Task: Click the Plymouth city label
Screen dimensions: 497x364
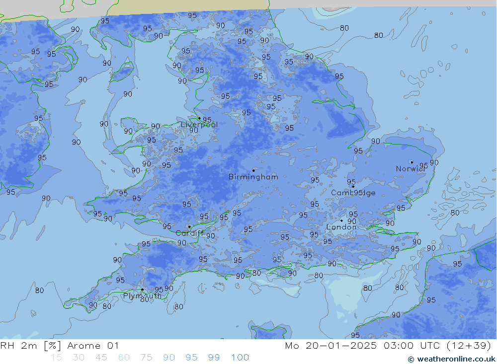Action: tap(142, 296)
